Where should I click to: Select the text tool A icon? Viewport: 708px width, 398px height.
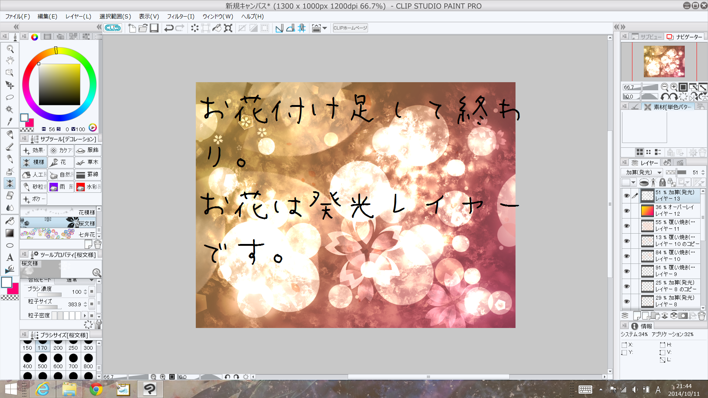click(x=10, y=257)
